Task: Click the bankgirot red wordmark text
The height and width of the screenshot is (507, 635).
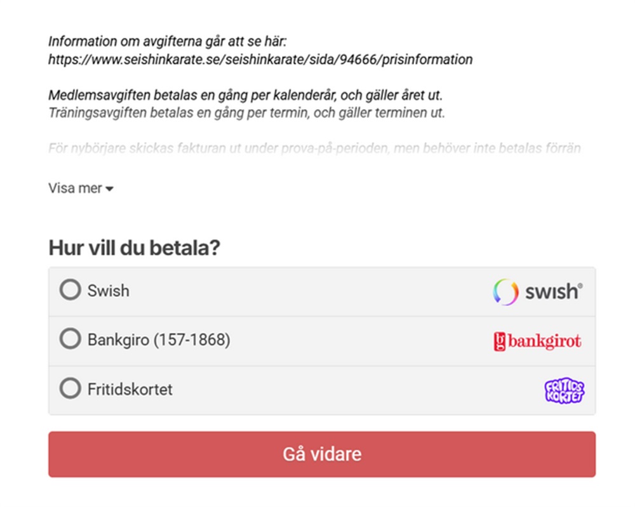Action: (544, 341)
